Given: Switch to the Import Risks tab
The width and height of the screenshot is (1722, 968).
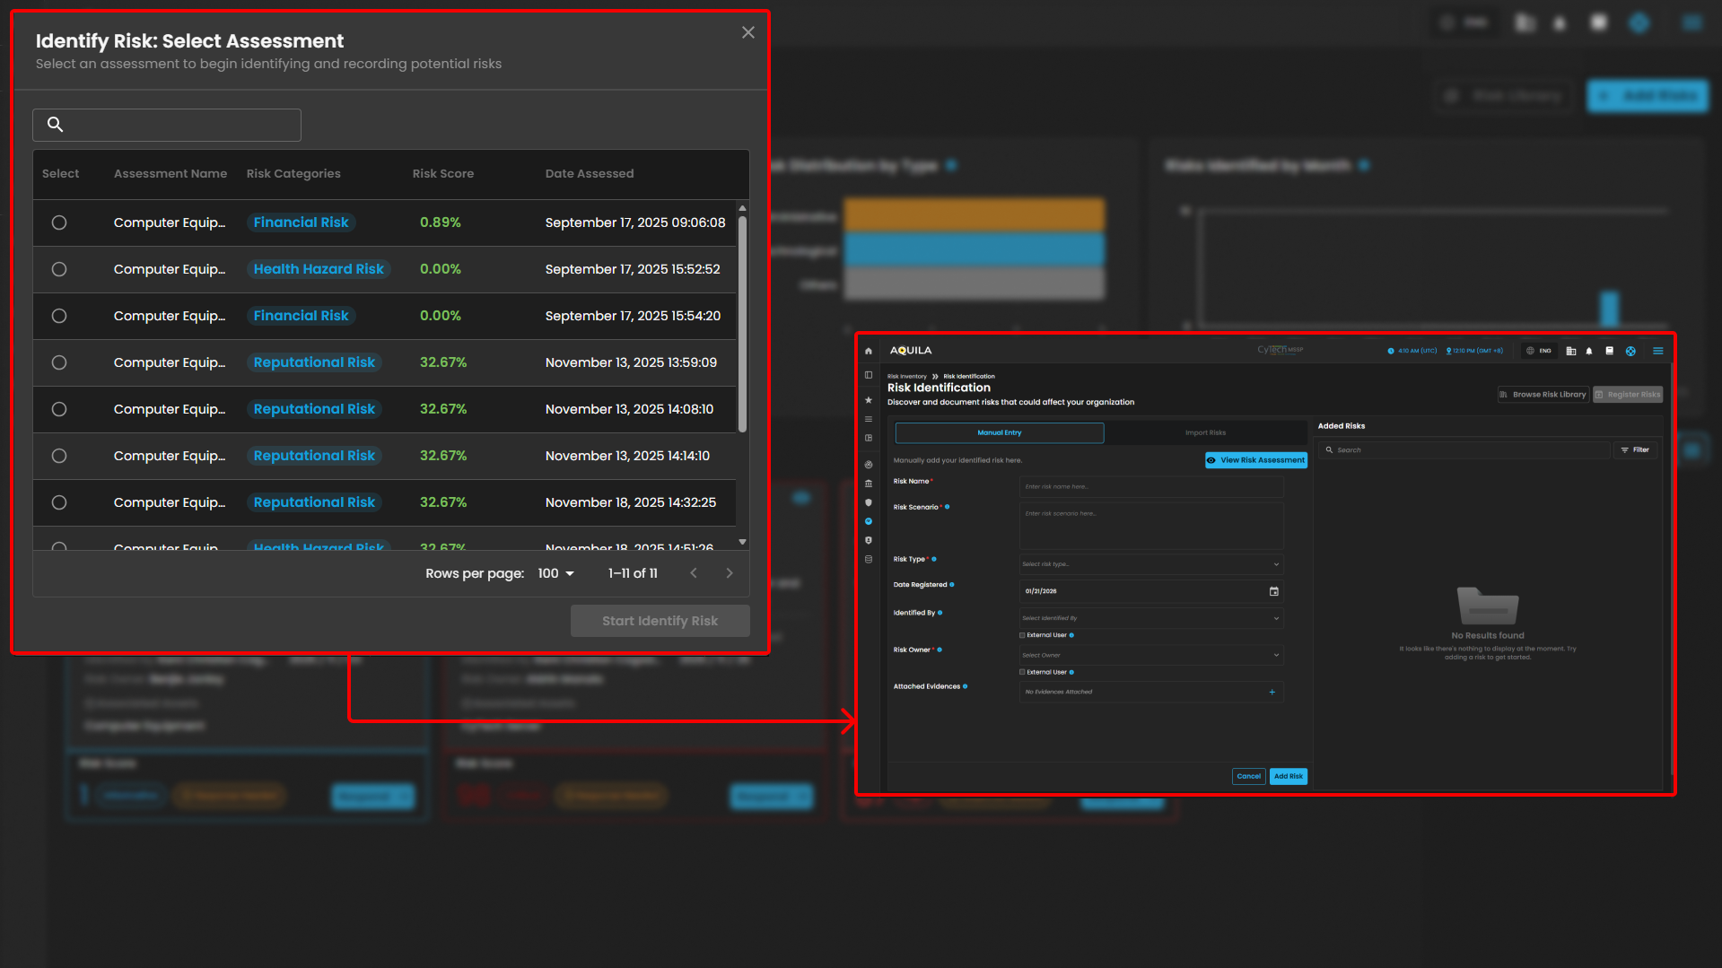Looking at the screenshot, I should point(1205,432).
